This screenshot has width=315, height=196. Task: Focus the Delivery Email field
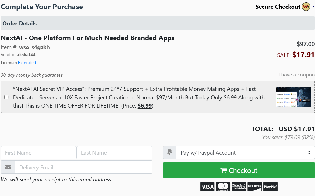(84, 167)
